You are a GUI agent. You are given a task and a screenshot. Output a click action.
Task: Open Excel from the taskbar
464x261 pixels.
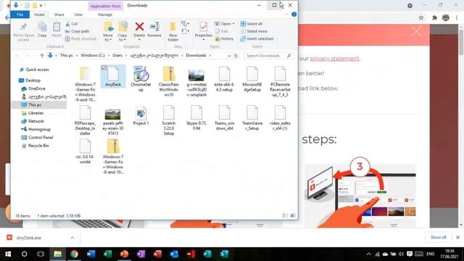[107, 254]
